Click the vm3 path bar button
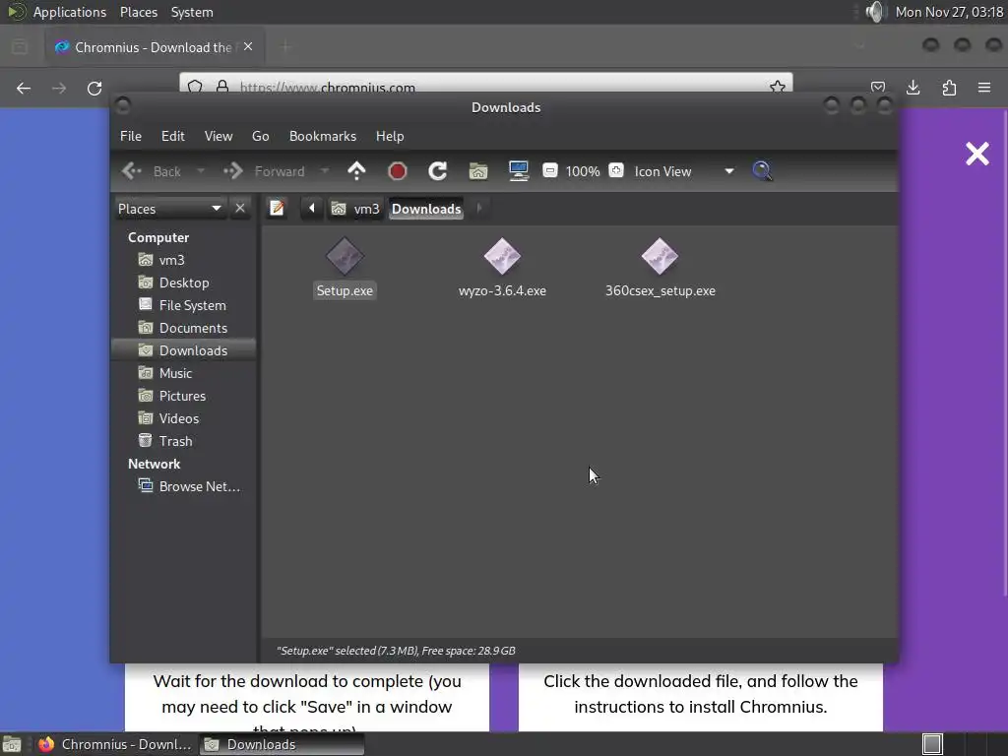 point(355,209)
